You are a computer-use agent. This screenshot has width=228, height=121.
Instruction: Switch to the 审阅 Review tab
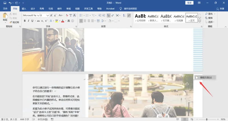(x=68, y=9)
